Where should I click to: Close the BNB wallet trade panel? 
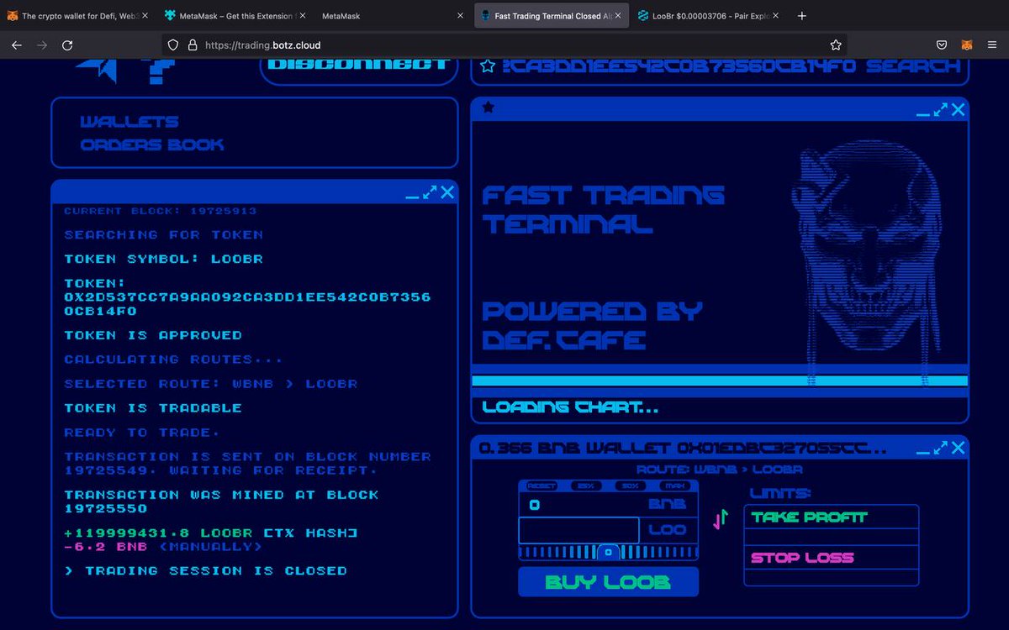[x=958, y=449]
